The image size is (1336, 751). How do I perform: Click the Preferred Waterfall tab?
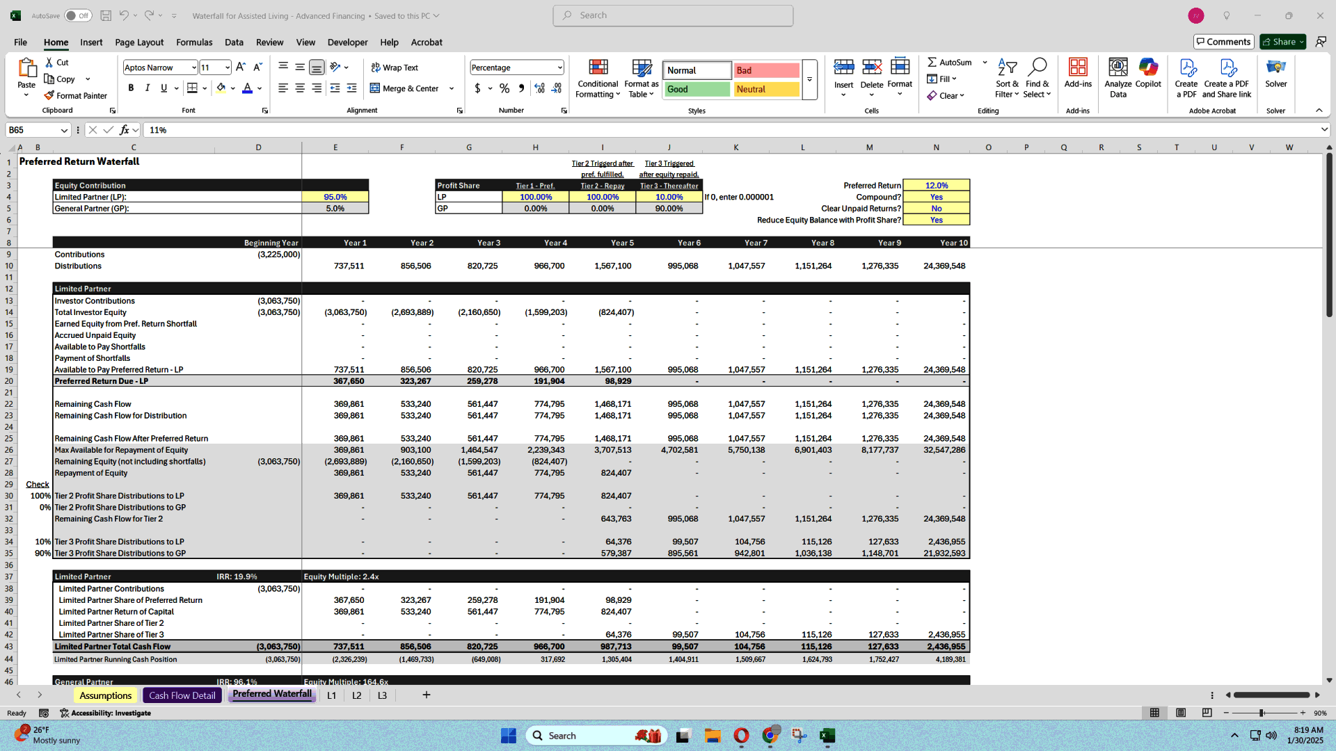click(x=271, y=695)
